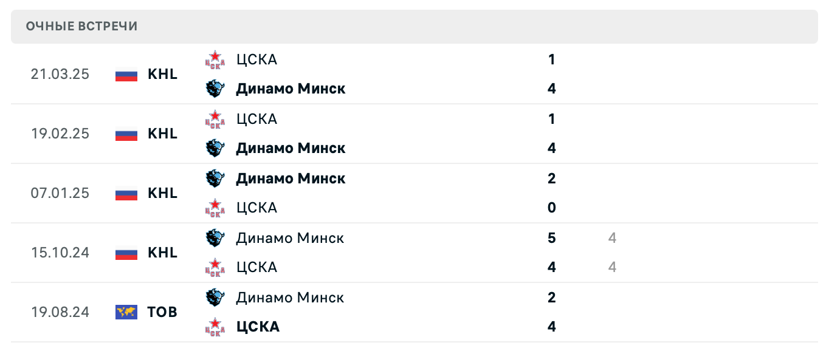Viewport: 829px width, 351px height.
Task: Click Dinamo Minsk logo in 15.10.24 match
Action: pyautogui.click(x=215, y=238)
